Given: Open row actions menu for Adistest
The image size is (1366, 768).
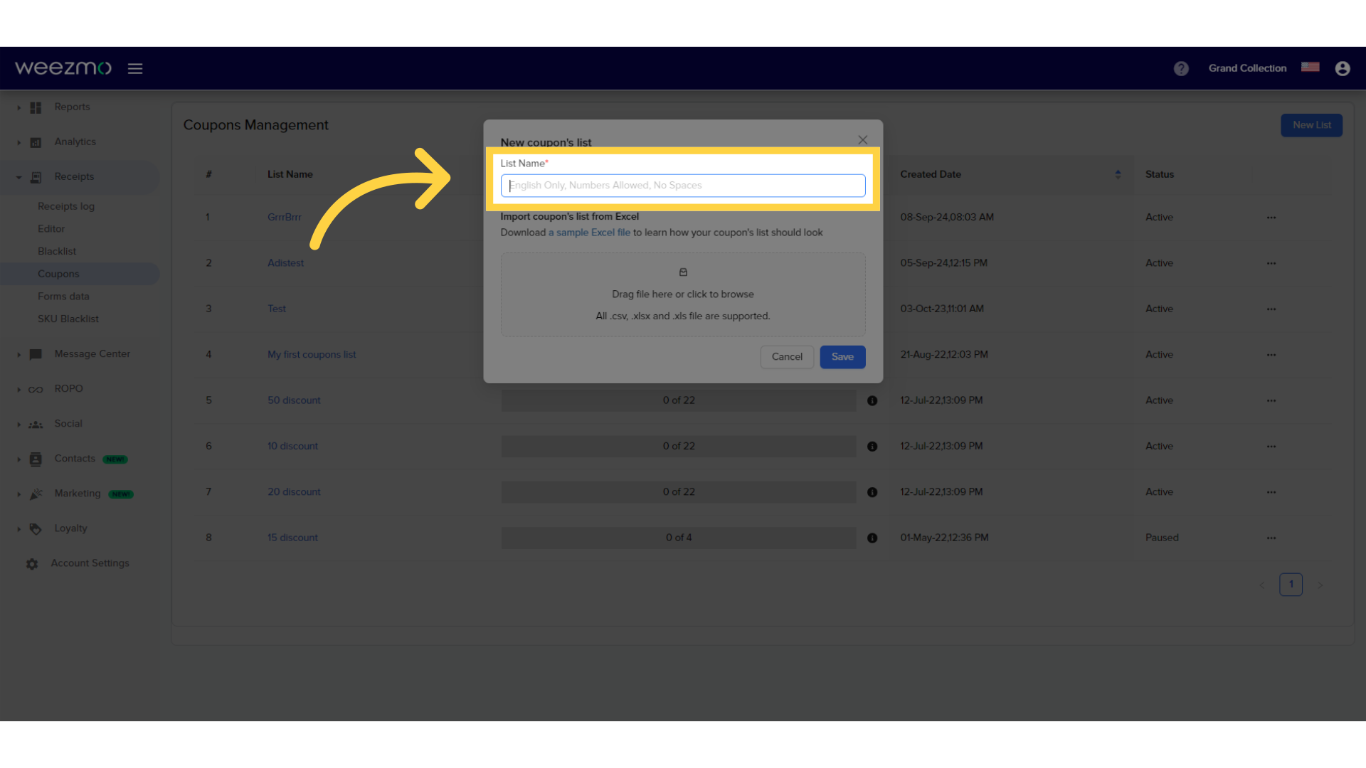Looking at the screenshot, I should pyautogui.click(x=1271, y=263).
